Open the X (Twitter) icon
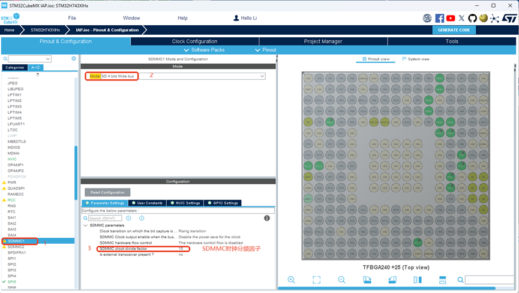This screenshot has height=293, width=519. (461, 18)
